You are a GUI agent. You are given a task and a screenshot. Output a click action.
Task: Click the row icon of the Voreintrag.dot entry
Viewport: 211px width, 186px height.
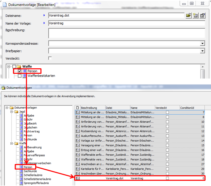78,179
